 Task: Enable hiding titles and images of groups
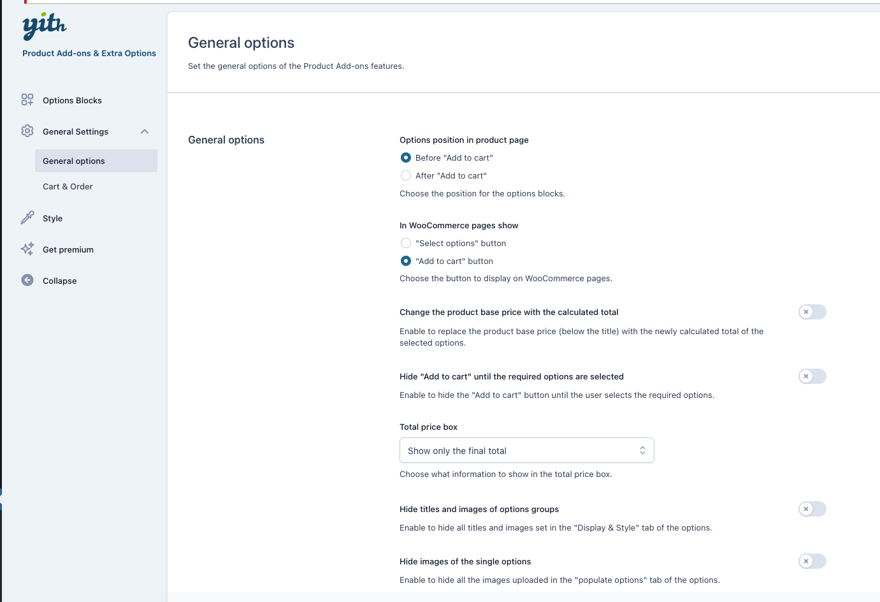coord(812,509)
